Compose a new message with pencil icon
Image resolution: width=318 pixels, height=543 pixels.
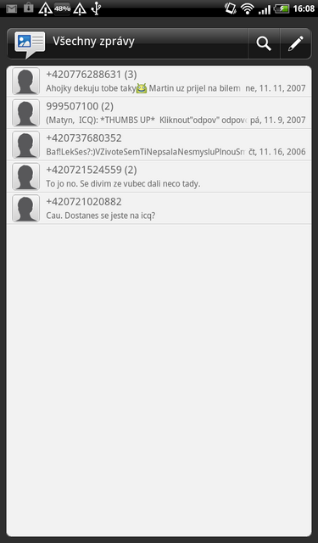(295, 43)
